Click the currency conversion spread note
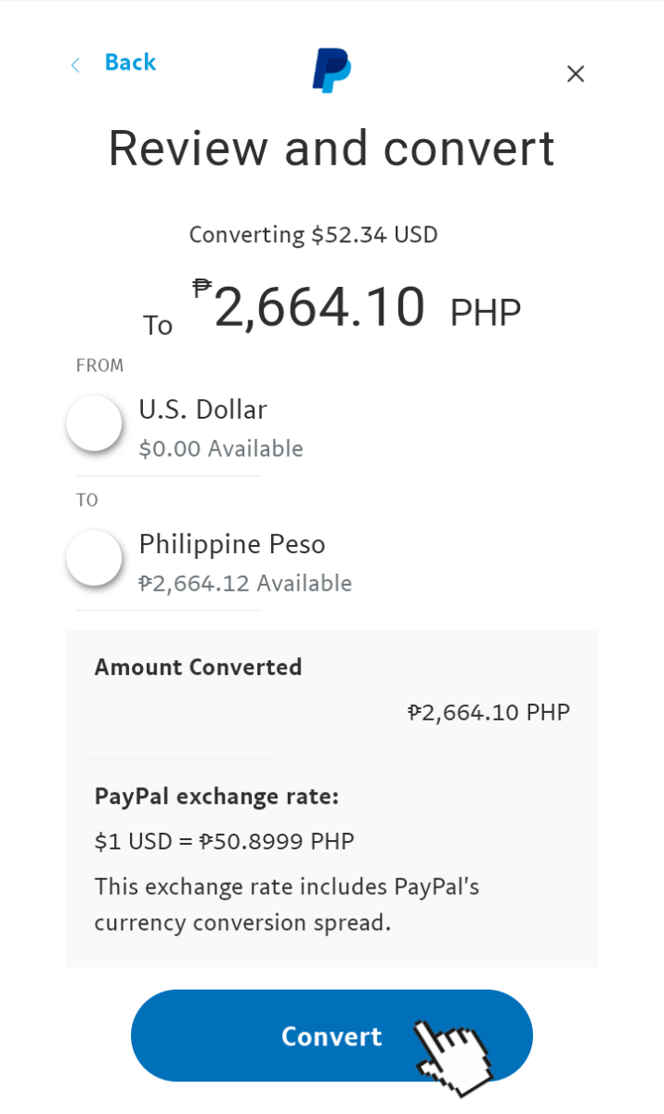The image size is (664, 1114). coord(286,905)
